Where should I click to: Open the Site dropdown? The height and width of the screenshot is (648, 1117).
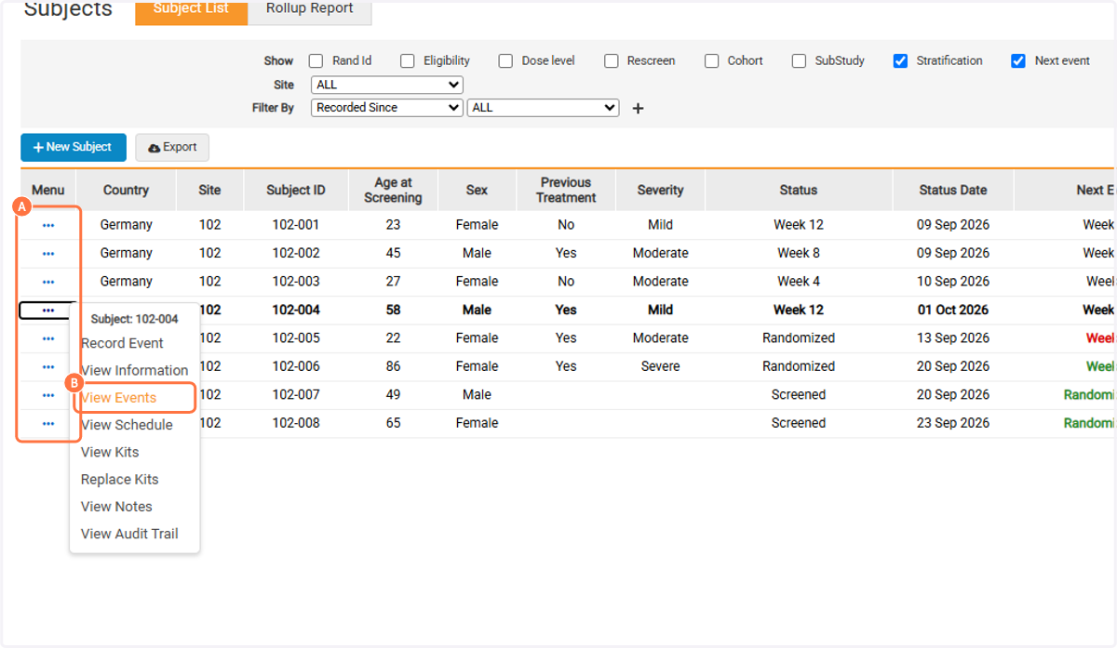click(x=386, y=85)
